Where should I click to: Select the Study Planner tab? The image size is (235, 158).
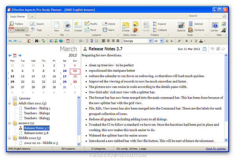tap(18, 16)
